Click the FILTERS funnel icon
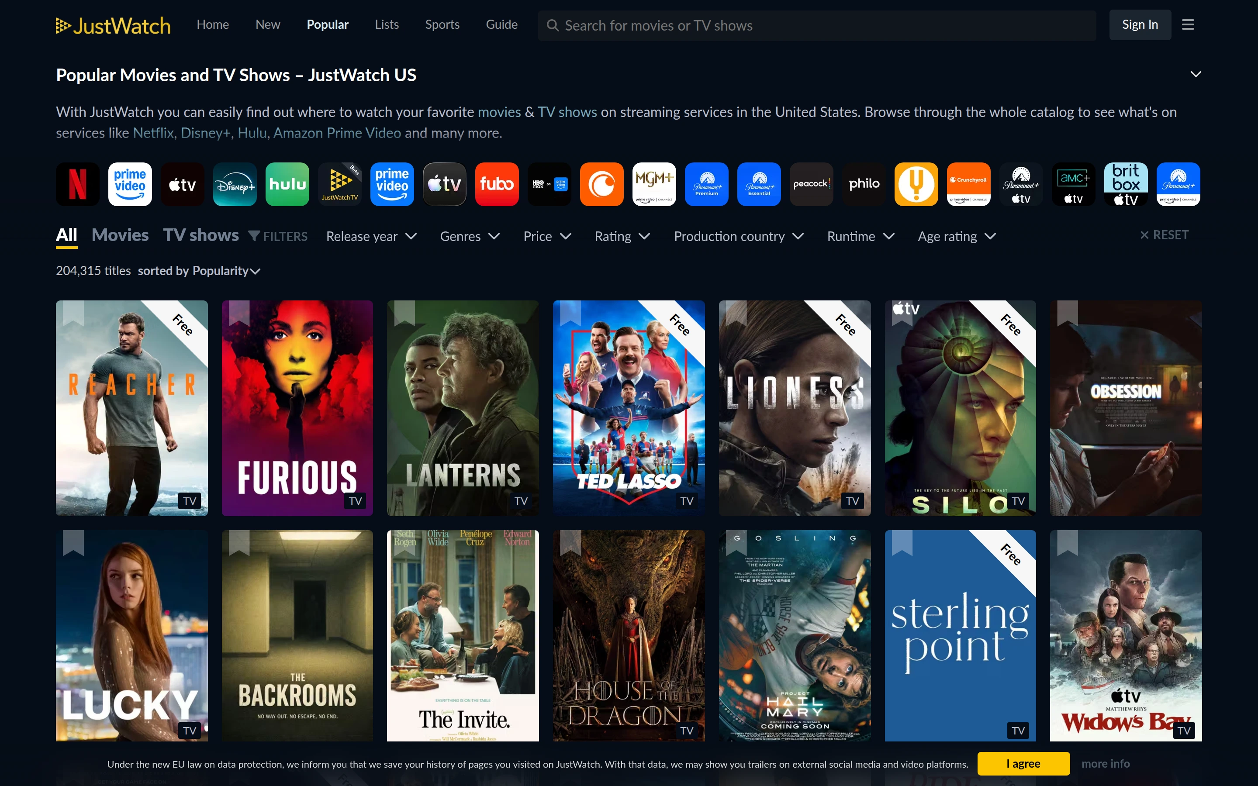1258x786 pixels. click(x=254, y=236)
